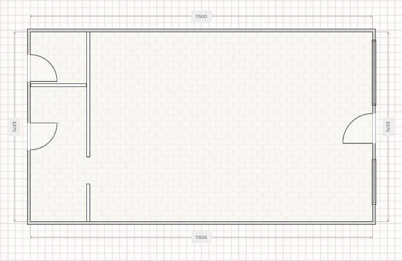Select the right wall door symbol
This screenshot has height=261, width=402.
coord(359,129)
